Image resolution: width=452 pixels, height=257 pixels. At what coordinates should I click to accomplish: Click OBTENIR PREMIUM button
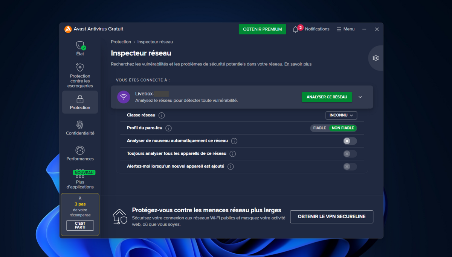click(262, 29)
